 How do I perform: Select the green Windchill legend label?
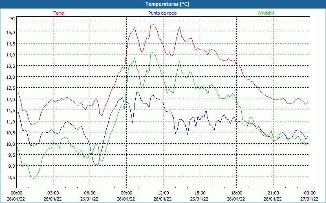pos(266,13)
